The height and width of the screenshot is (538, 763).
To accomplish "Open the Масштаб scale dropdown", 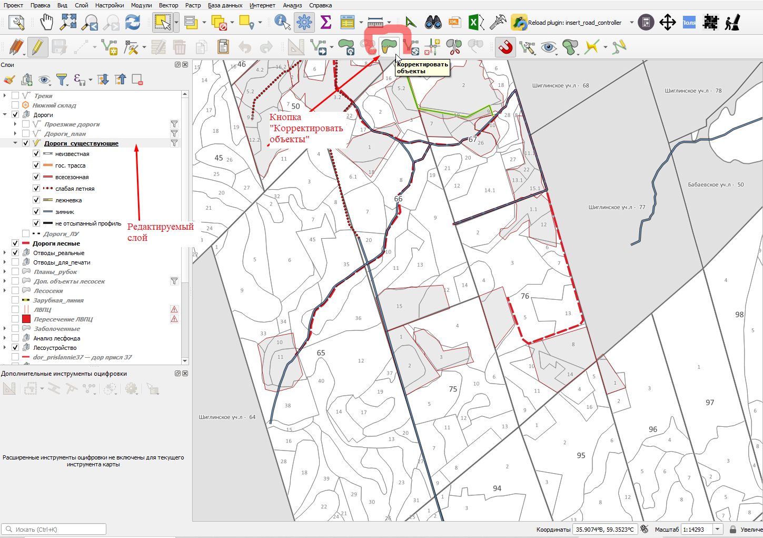I will point(717,529).
